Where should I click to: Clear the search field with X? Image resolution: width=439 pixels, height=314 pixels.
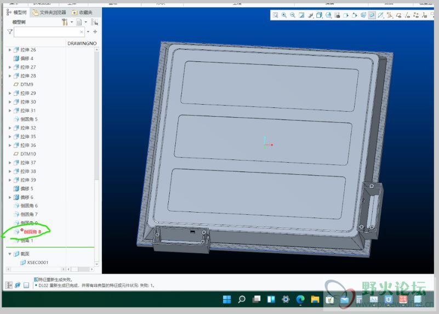tap(82, 32)
